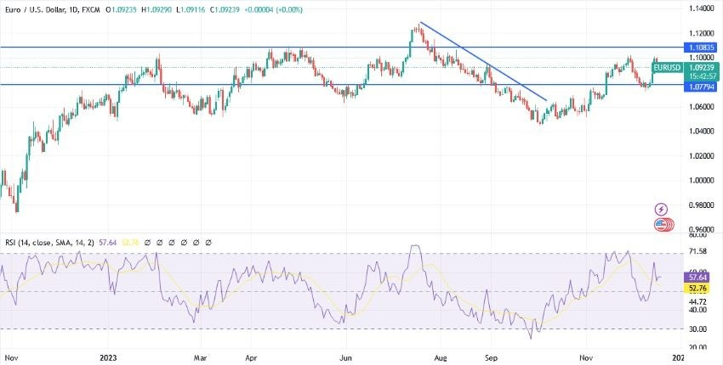The width and height of the screenshot is (723, 365).
Task: Click the Apr label on time axis
Action: 251,357
